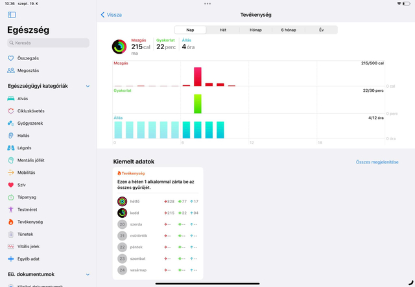Image resolution: width=415 pixels, height=287 pixels.
Task: Tap the hétfő 828 calories value
Action: (169, 202)
